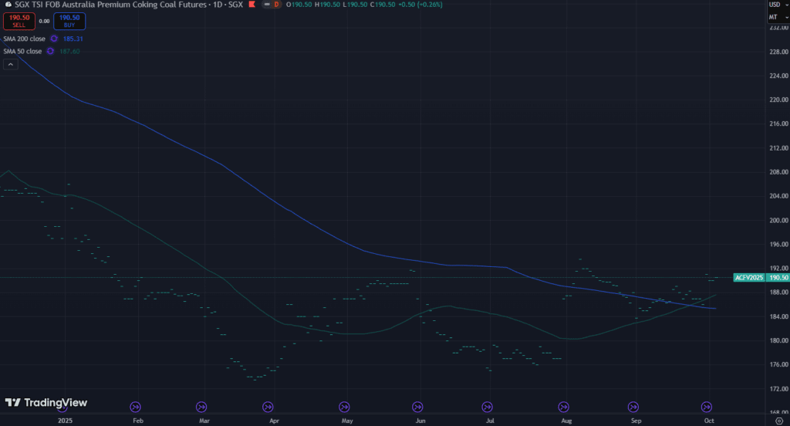The height and width of the screenshot is (426, 790).
Task: Click the SELL 190.50 button
Action: point(19,21)
